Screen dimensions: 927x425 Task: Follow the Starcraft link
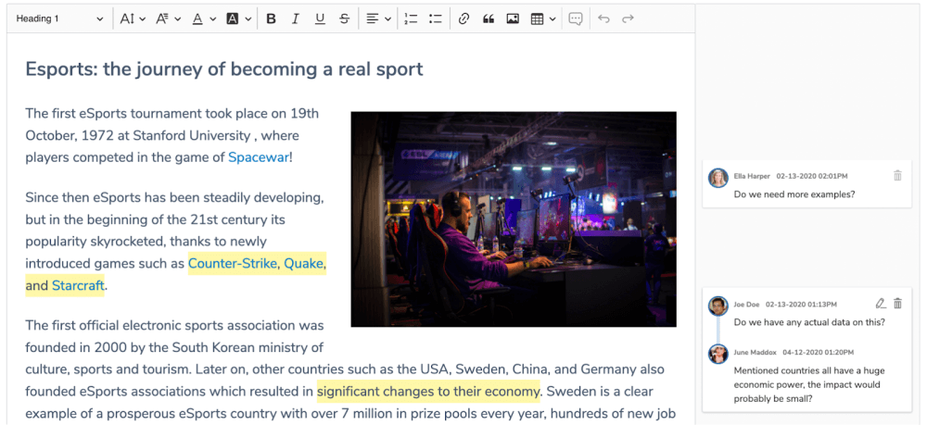[x=78, y=286]
